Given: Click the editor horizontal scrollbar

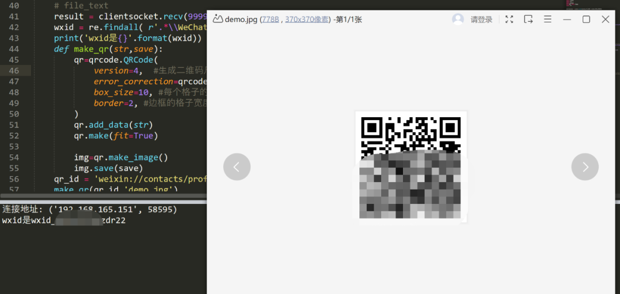Looking at the screenshot, I should (x=103, y=196).
